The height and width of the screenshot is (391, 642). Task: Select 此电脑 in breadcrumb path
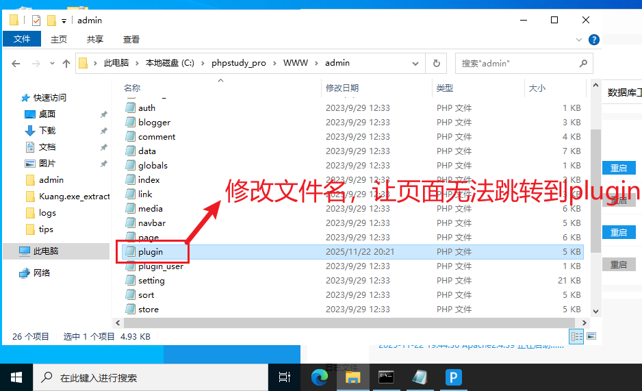(116, 63)
